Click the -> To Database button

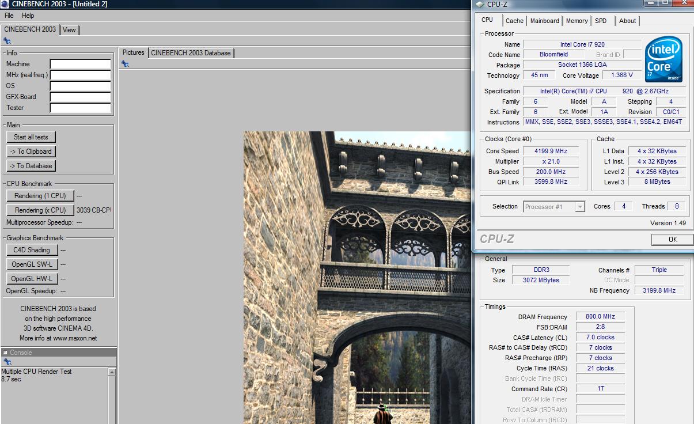tap(31, 166)
